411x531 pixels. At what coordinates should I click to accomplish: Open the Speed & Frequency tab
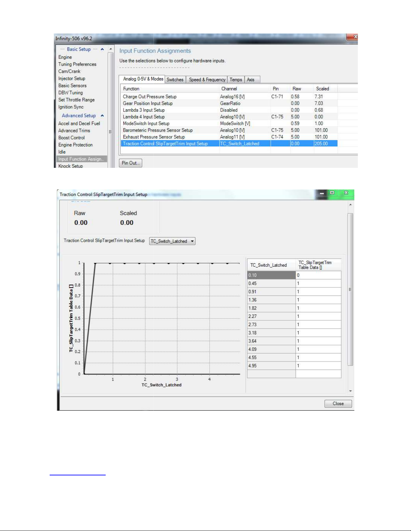[207, 80]
